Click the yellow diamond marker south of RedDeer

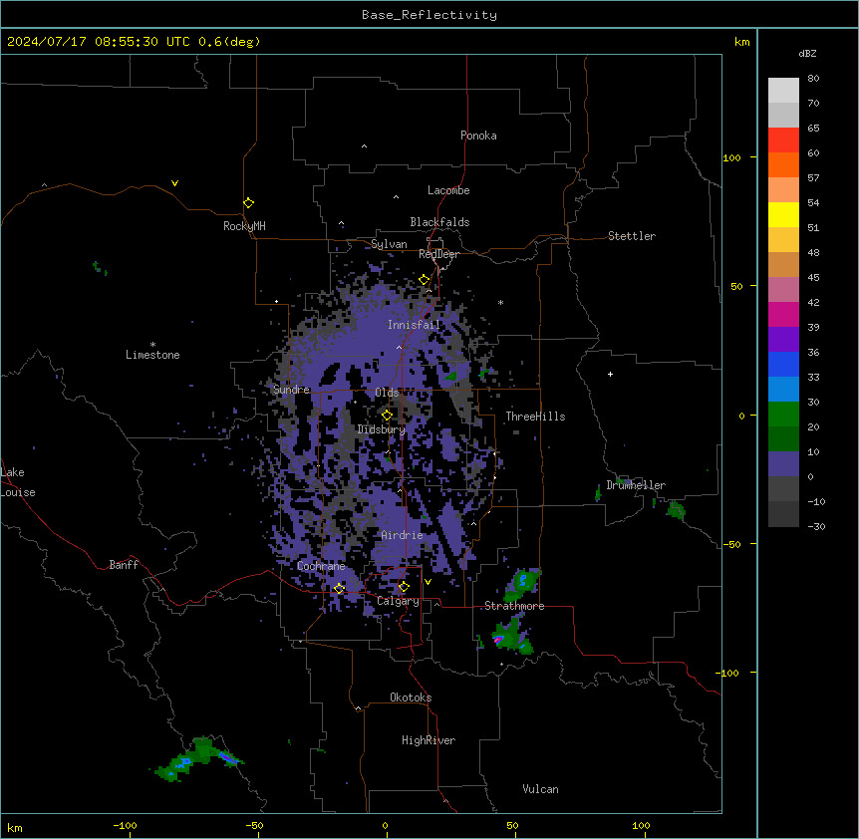coord(424,280)
